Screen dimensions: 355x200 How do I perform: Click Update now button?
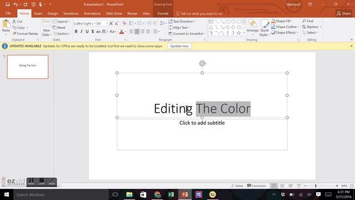(x=179, y=46)
